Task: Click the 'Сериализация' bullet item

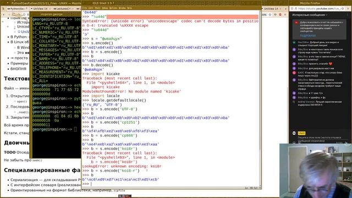Action: 46,180
